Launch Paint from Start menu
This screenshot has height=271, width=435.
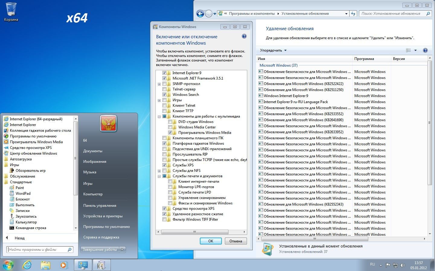coord(20,188)
